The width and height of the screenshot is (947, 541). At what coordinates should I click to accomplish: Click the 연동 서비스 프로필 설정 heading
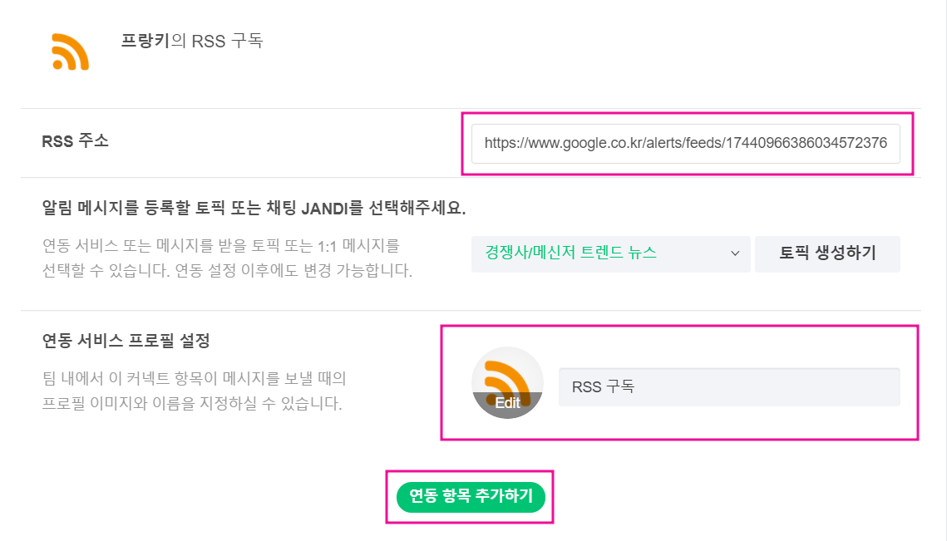coord(126,340)
